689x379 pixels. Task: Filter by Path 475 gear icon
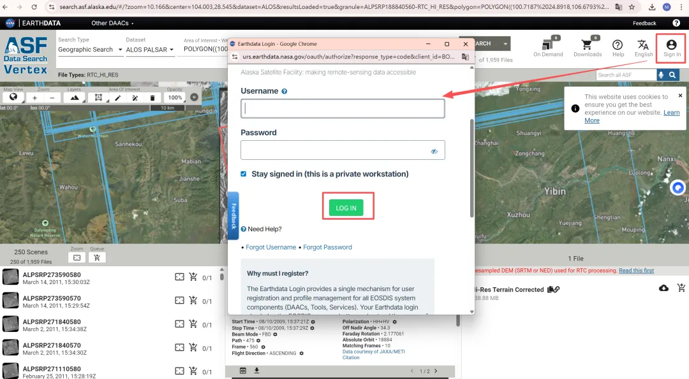click(258, 341)
